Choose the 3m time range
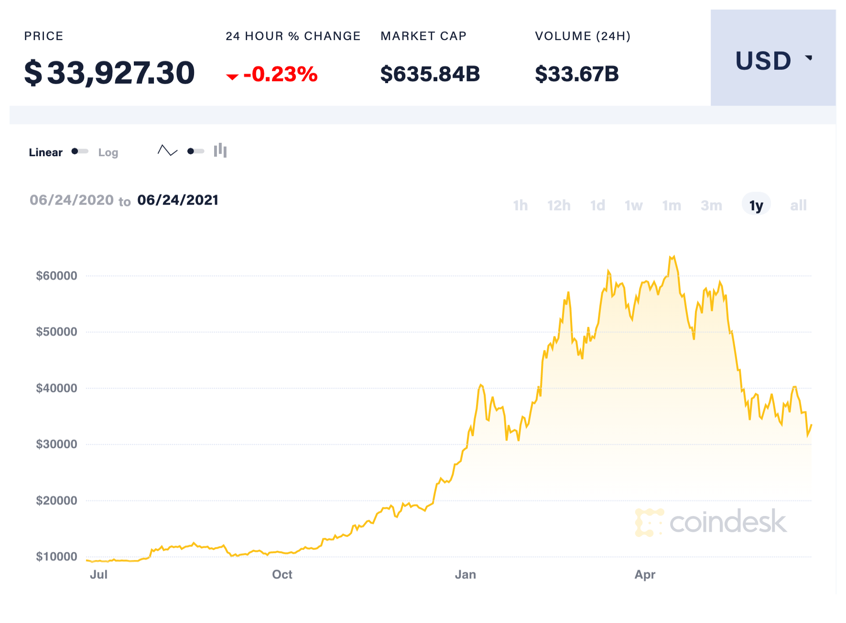This screenshot has width=846, height=623. [711, 205]
